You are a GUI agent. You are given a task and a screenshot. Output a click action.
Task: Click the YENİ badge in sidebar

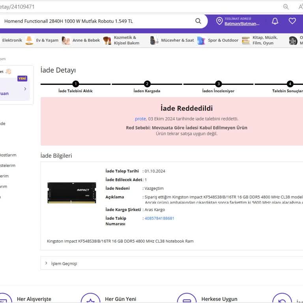click(x=22, y=79)
